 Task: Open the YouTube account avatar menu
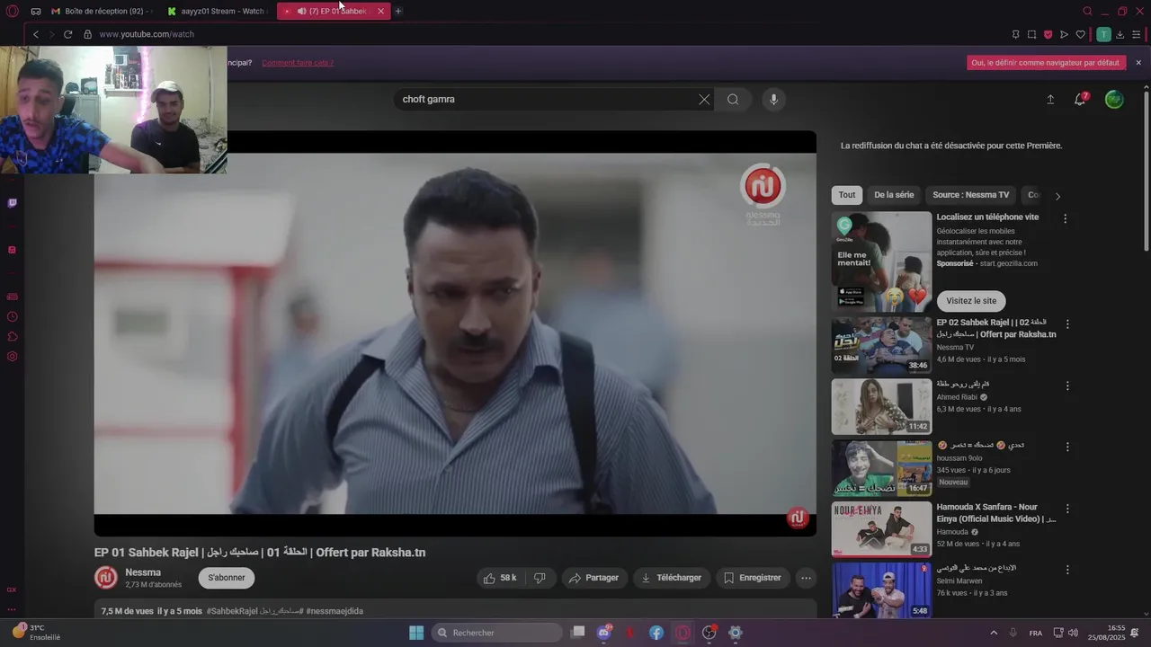[x=1114, y=100]
